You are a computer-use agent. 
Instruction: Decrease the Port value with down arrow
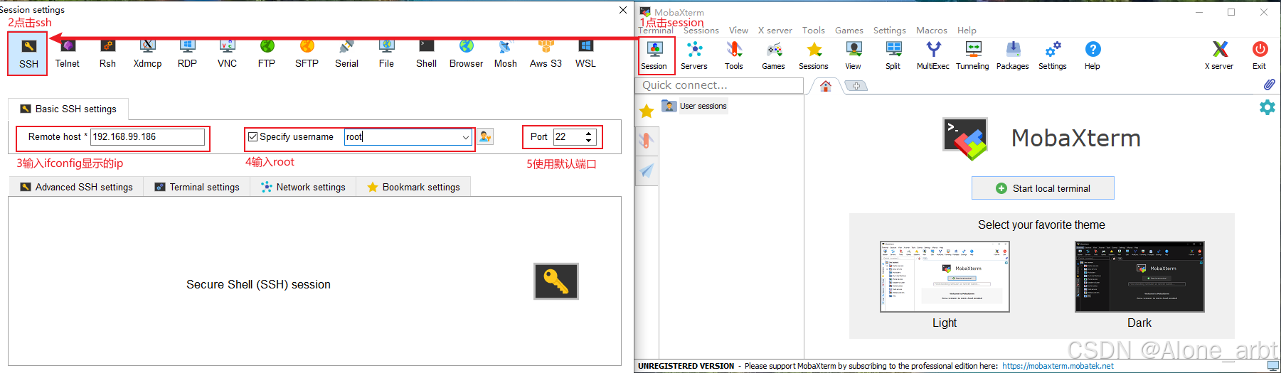tap(589, 141)
